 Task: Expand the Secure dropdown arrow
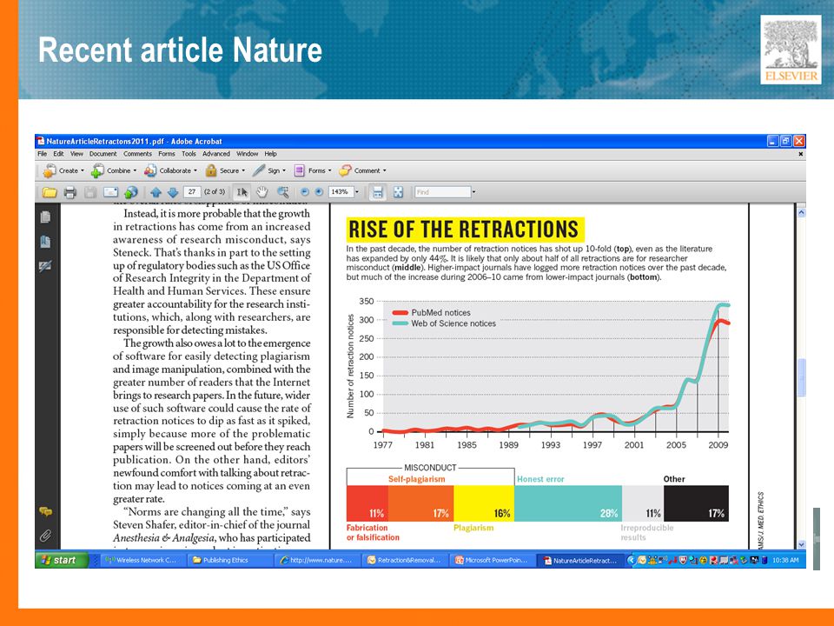pos(243,171)
